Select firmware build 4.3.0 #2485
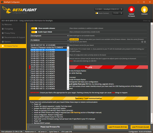The image size is (153, 133). (x=49, y=56)
